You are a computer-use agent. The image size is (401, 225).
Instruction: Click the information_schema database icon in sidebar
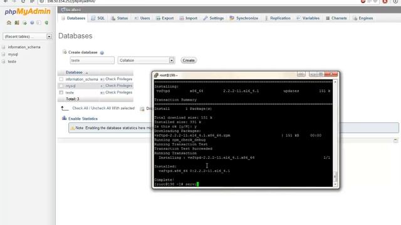click(x=4, y=47)
